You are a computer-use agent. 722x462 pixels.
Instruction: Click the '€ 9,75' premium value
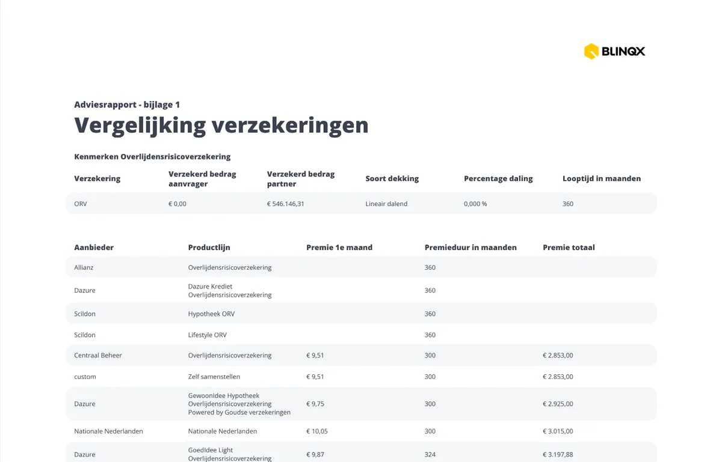click(315, 404)
